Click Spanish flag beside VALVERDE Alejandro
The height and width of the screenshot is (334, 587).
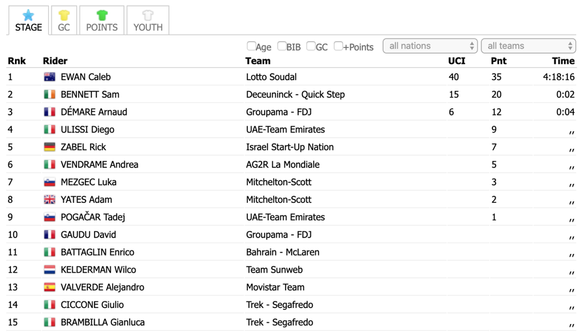point(50,287)
